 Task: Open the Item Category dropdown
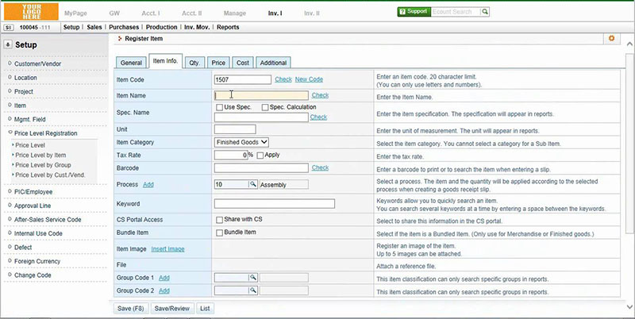tap(242, 142)
